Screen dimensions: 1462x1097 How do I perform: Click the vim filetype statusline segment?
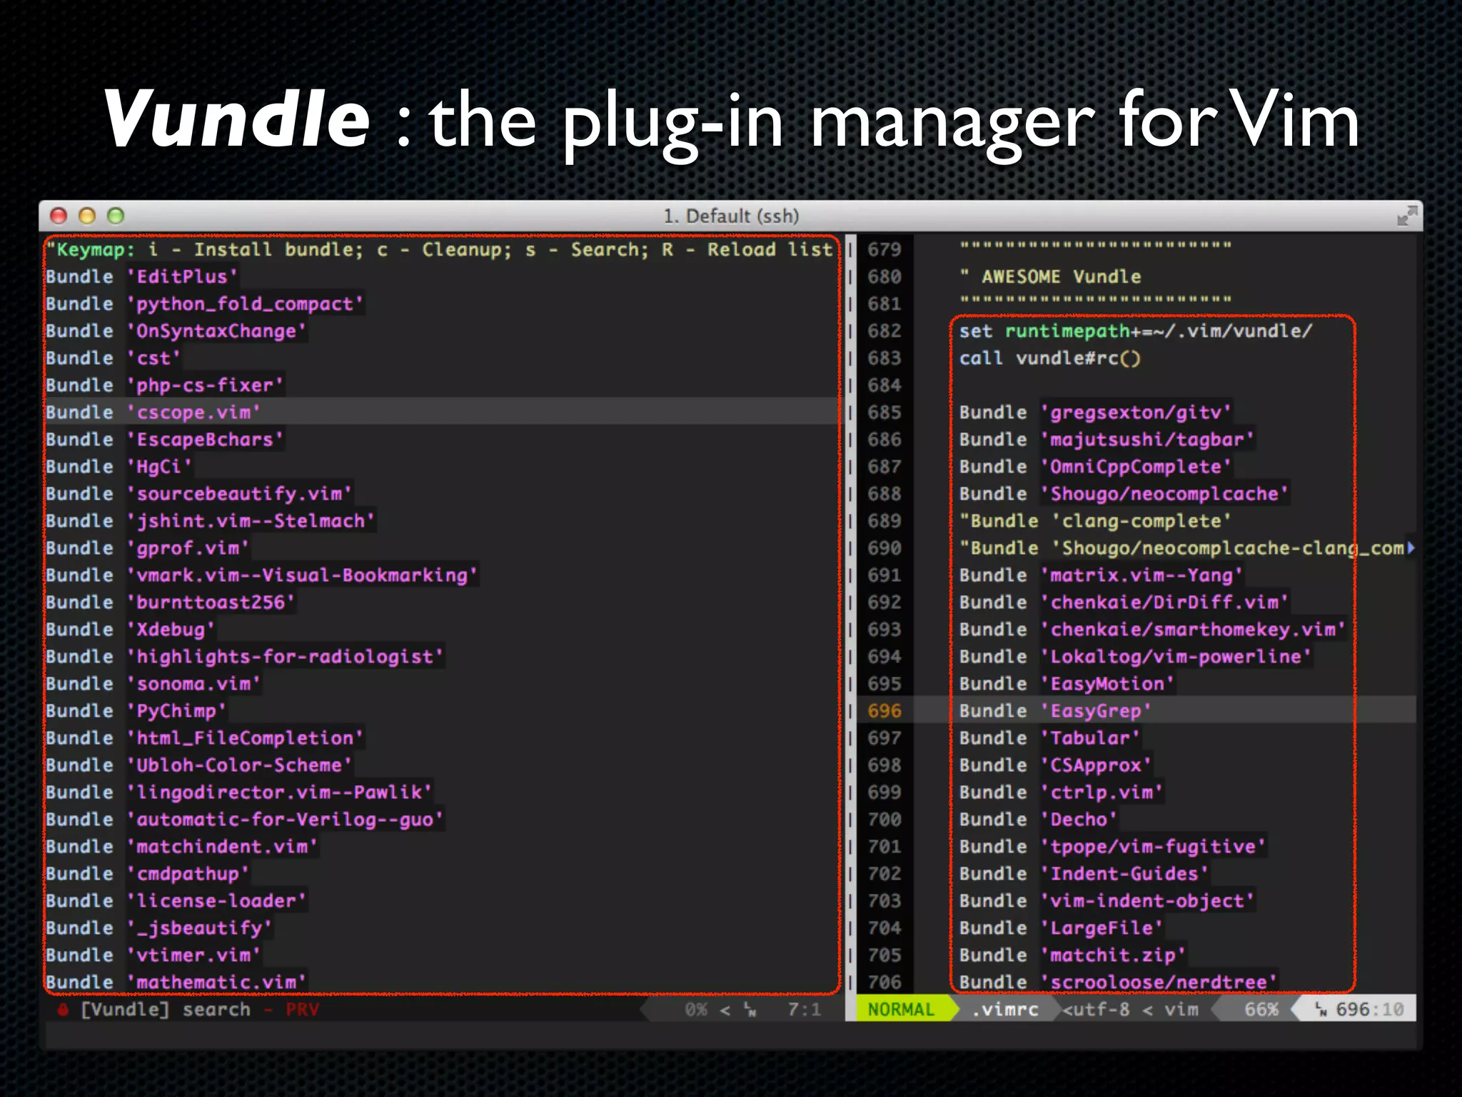1181,1009
